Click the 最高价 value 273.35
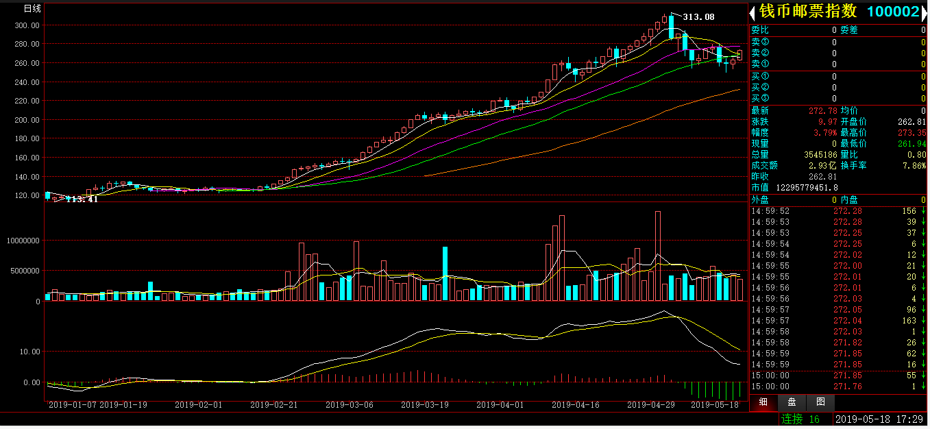The height and width of the screenshot is (429, 930). [911, 132]
